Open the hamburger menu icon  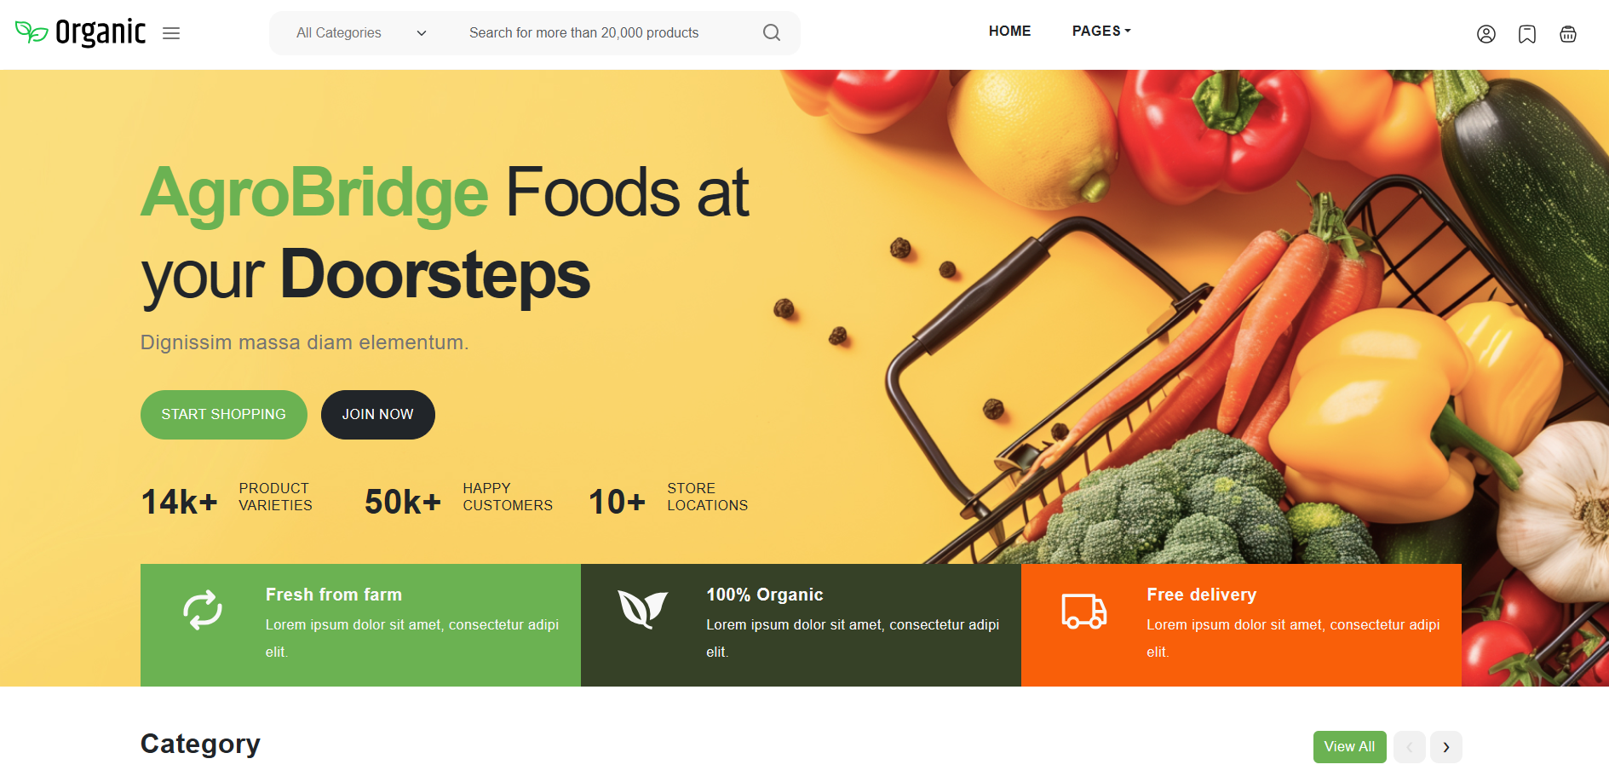coord(171,33)
